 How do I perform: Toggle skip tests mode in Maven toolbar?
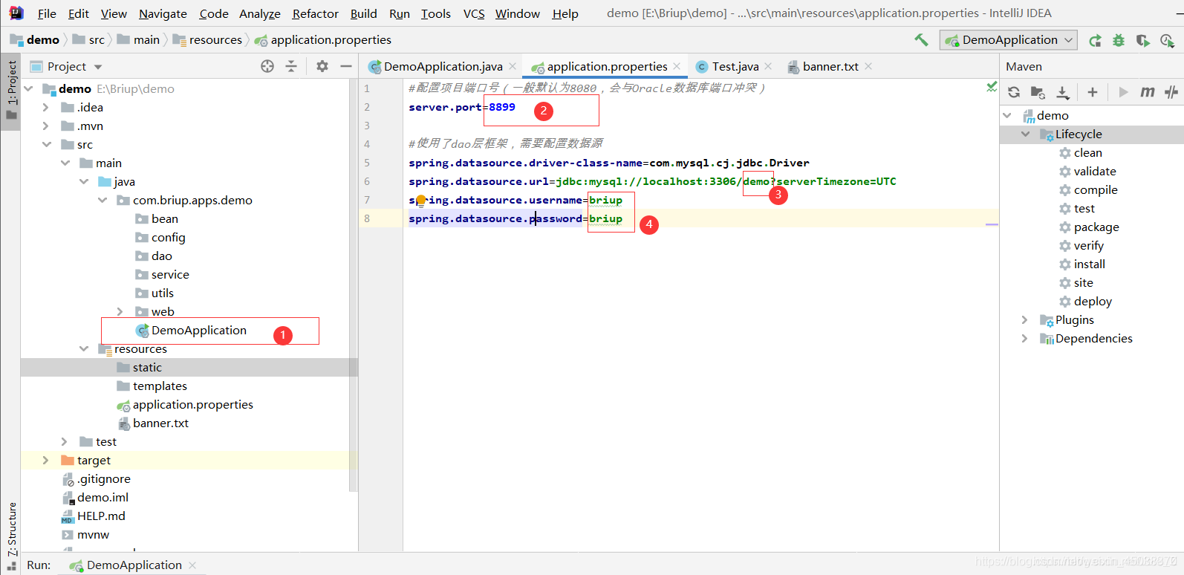pyautogui.click(x=1171, y=92)
